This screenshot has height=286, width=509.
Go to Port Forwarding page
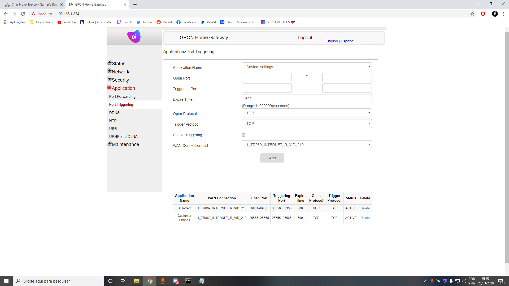click(x=122, y=96)
